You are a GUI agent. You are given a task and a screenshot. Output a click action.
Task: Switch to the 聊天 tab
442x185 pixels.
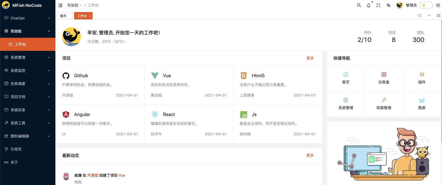pos(65,16)
